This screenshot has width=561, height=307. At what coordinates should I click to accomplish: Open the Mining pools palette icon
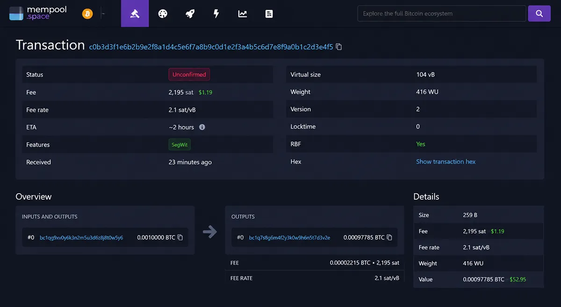[x=163, y=14]
